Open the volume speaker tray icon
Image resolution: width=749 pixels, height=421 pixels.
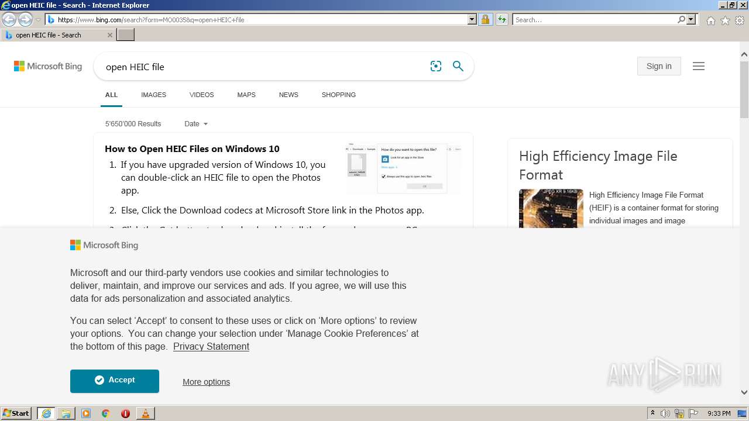click(665, 413)
